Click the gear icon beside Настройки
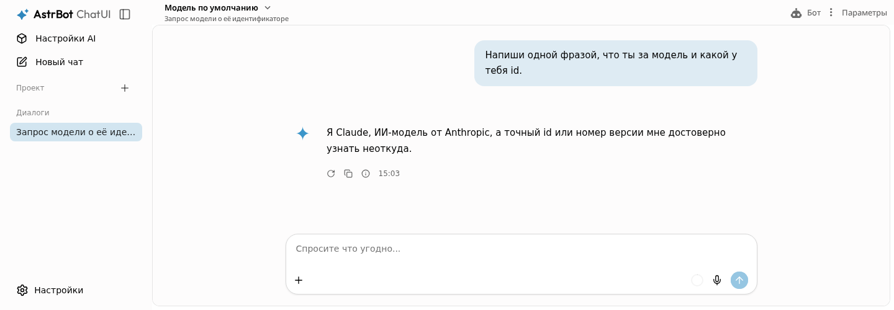The height and width of the screenshot is (310, 894). tap(22, 290)
